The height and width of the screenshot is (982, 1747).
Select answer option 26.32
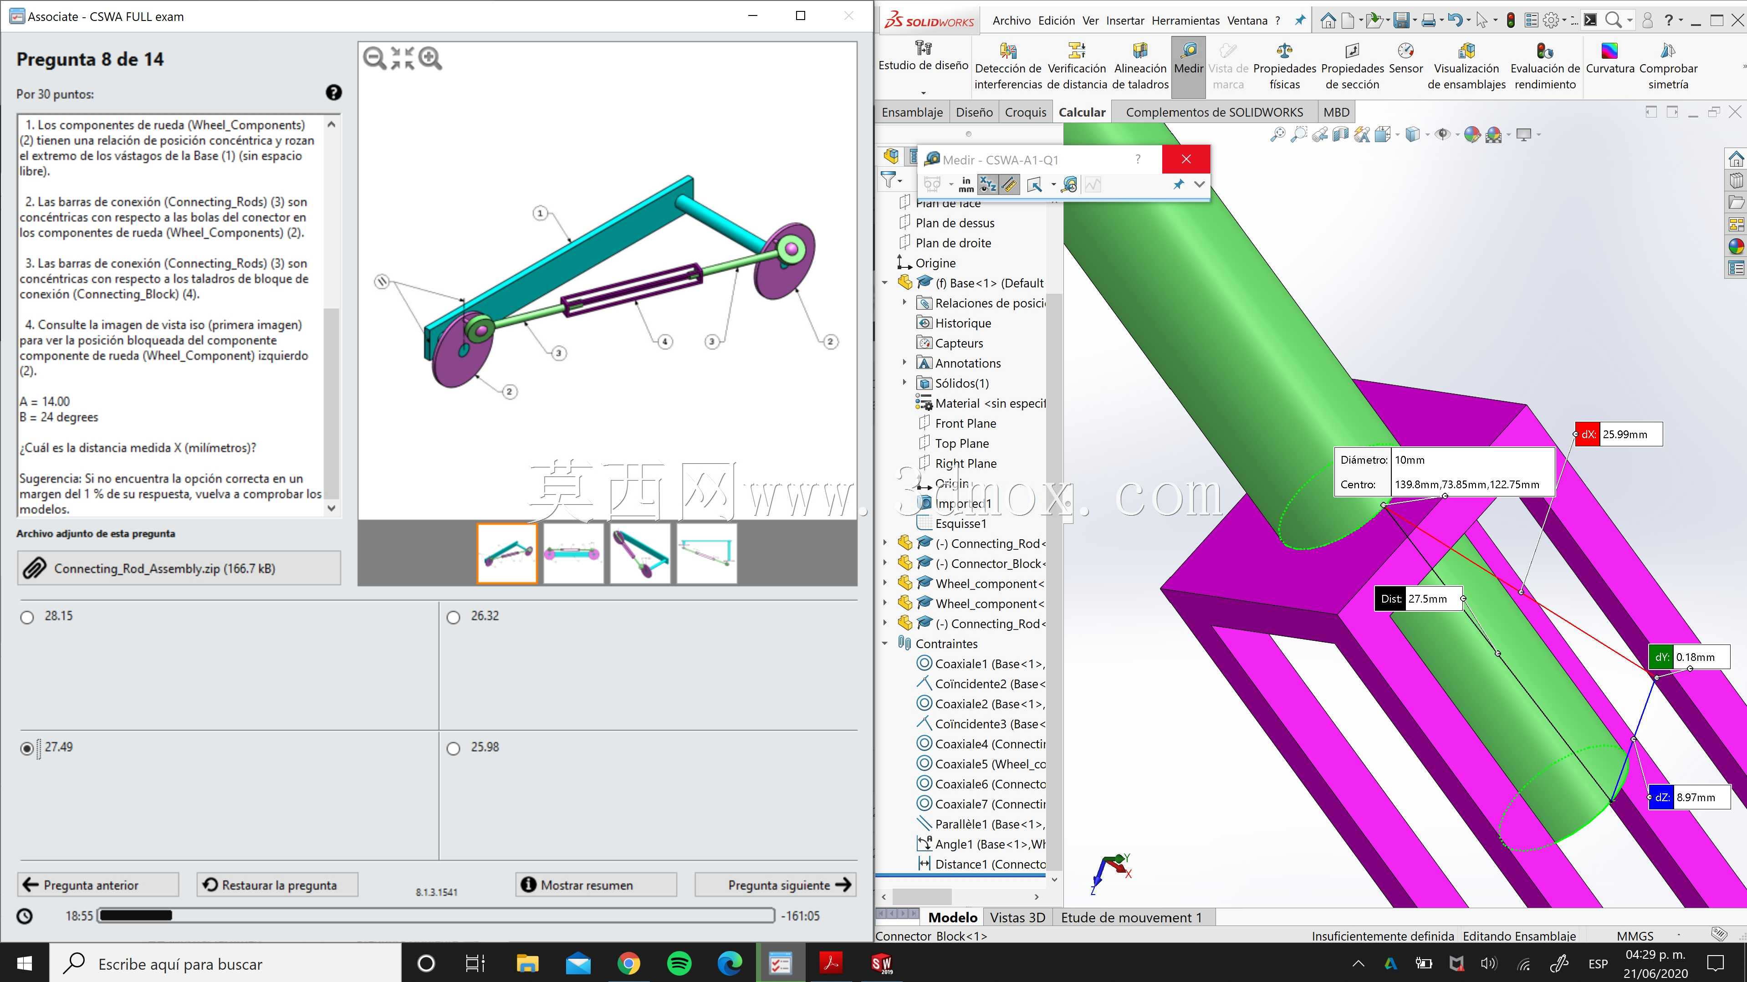tap(454, 617)
